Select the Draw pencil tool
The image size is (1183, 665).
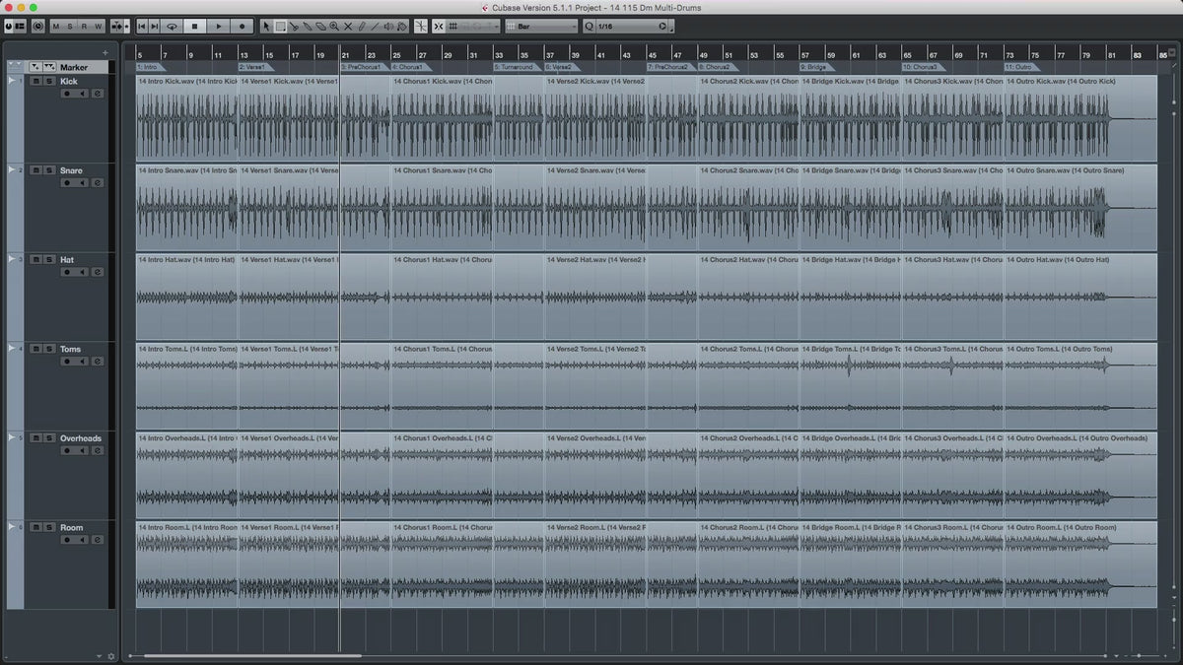pyautogui.click(x=361, y=27)
